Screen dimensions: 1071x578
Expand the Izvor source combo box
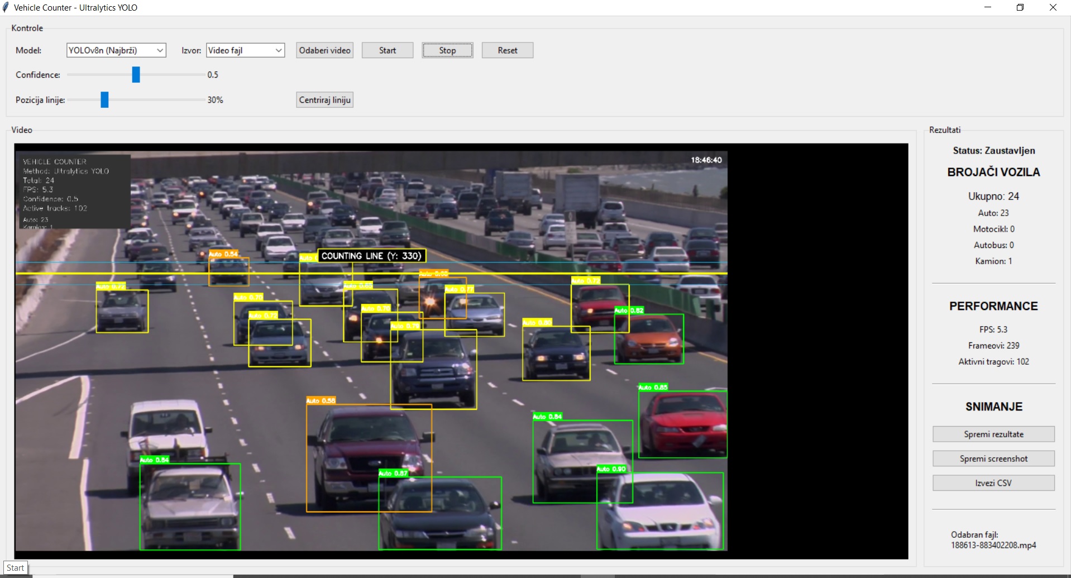245,50
